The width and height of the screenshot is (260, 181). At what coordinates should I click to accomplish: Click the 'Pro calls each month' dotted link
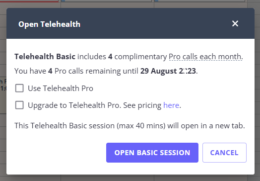(x=205, y=57)
